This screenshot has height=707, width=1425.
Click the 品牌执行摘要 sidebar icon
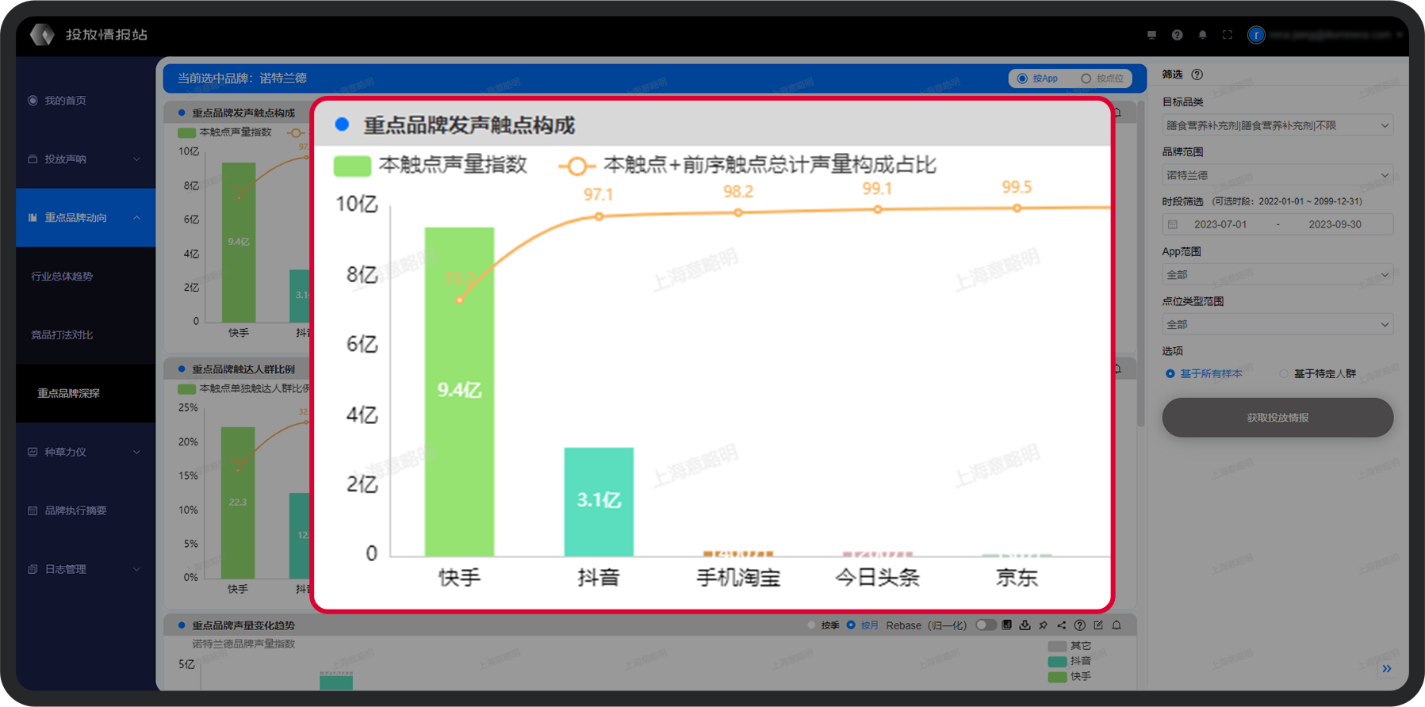click(33, 510)
